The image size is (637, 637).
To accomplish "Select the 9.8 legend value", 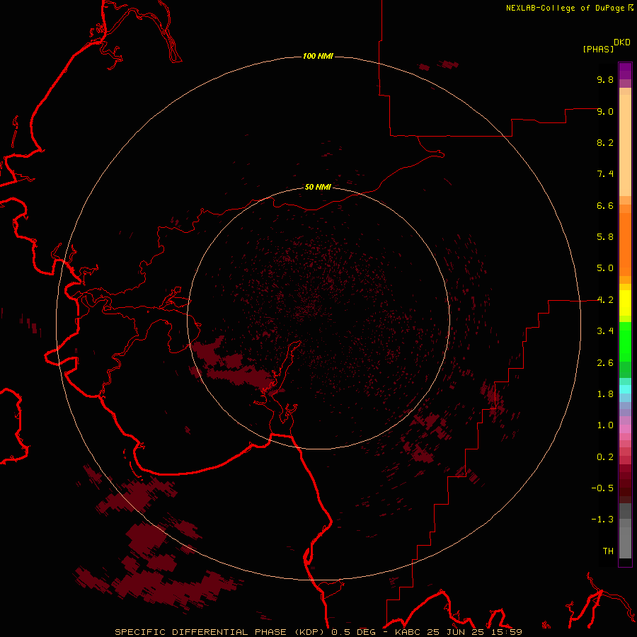I will coord(605,79).
